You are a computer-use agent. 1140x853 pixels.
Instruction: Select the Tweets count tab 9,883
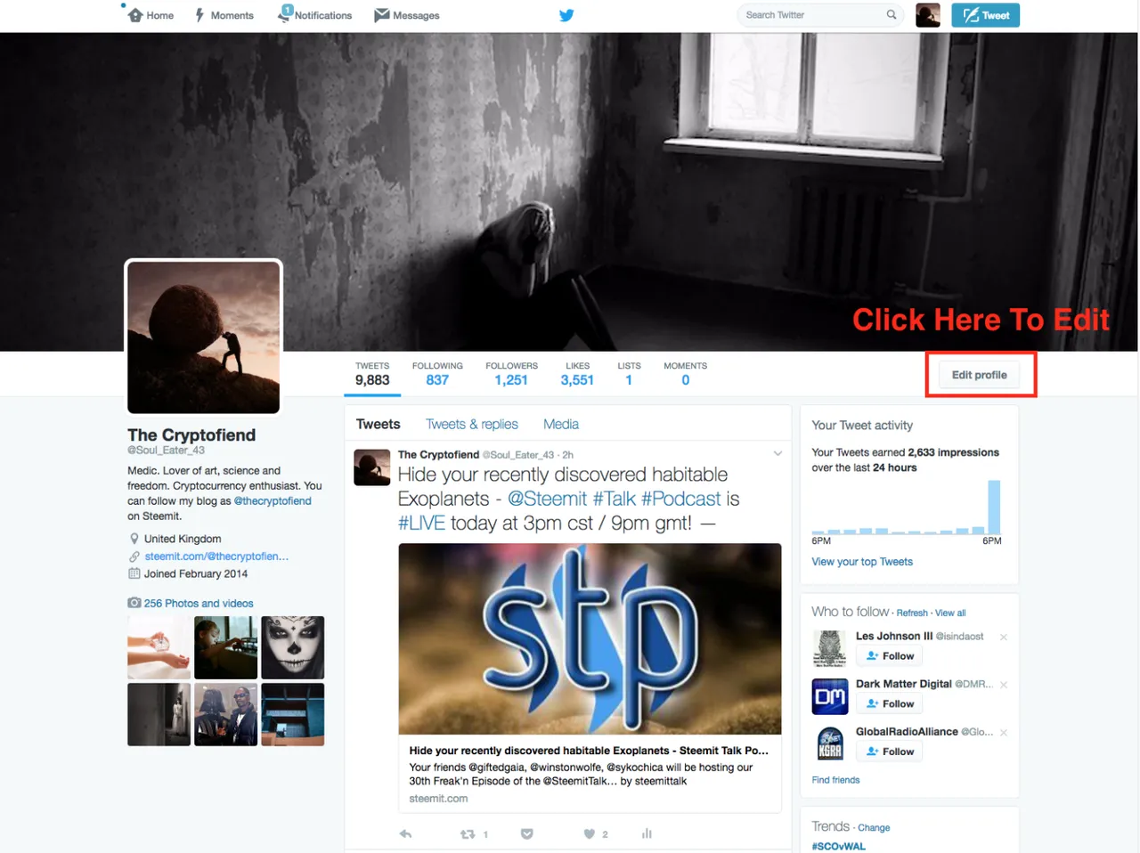point(372,374)
